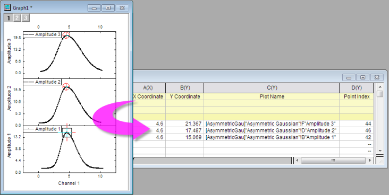This screenshot has height=195, width=389.
Task: Select the B(Y) column header
Action: [x=185, y=88]
